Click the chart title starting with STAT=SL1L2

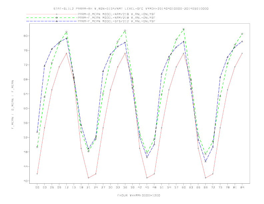(131, 9)
